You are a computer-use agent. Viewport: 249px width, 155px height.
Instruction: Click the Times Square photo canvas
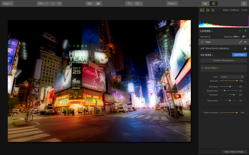click(x=99, y=81)
